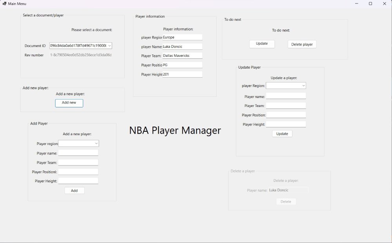Click Player Position field in Update Player

[286, 115]
